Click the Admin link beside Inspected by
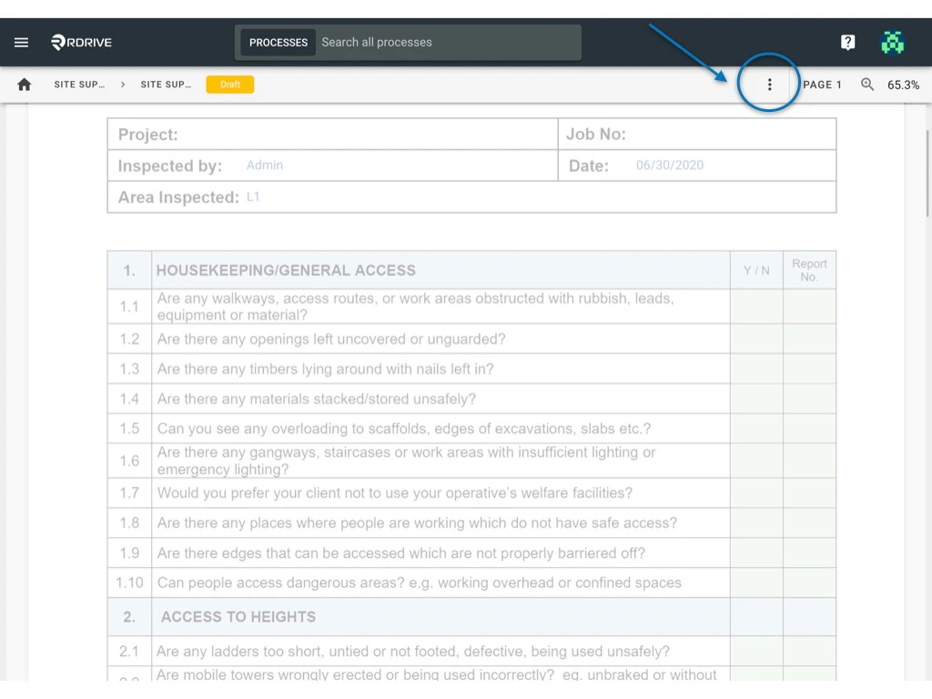This screenshot has height=699, width=932. (264, 165)
